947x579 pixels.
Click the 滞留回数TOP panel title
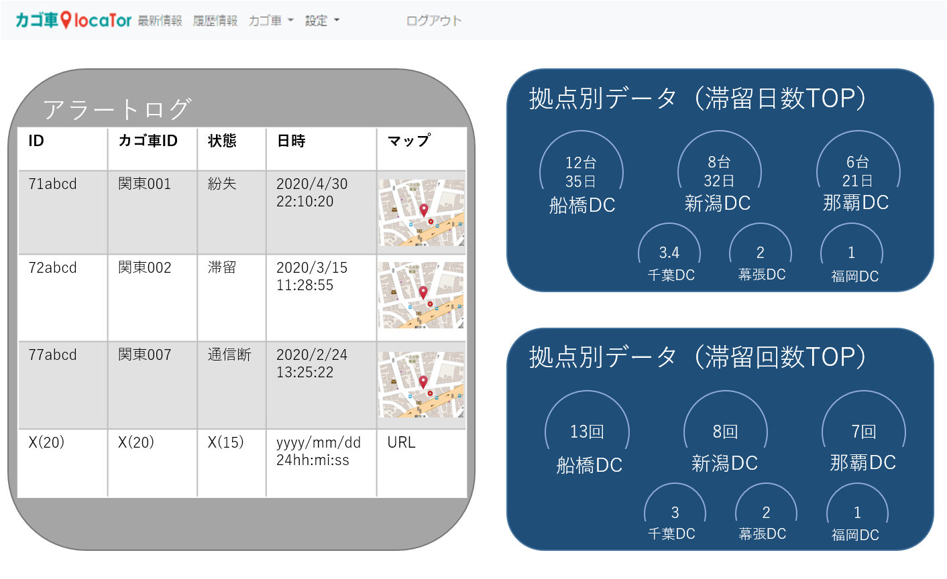(x=698, y=357)
